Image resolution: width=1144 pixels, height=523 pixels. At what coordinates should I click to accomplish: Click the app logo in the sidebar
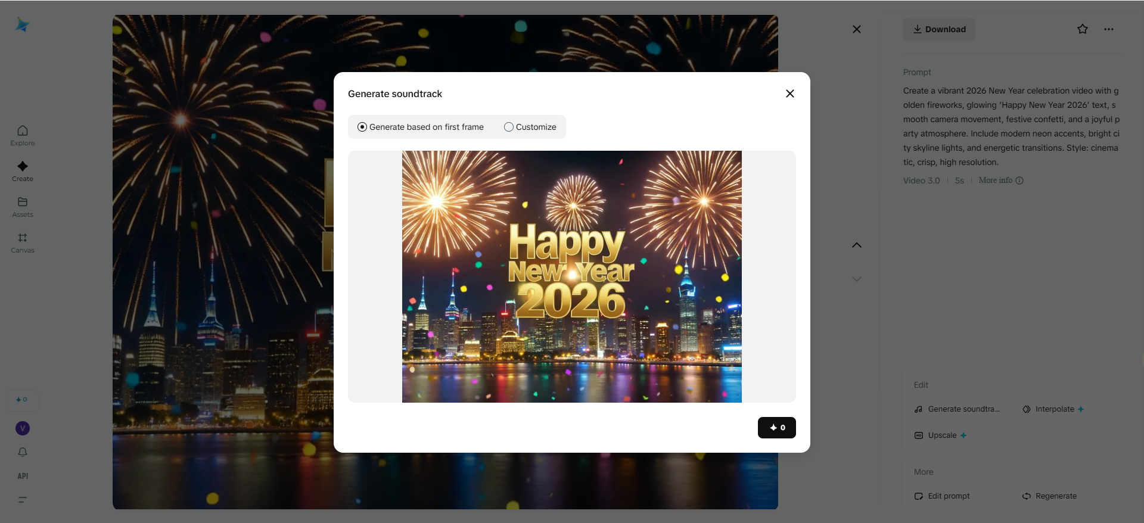click(x=23, y=24)
